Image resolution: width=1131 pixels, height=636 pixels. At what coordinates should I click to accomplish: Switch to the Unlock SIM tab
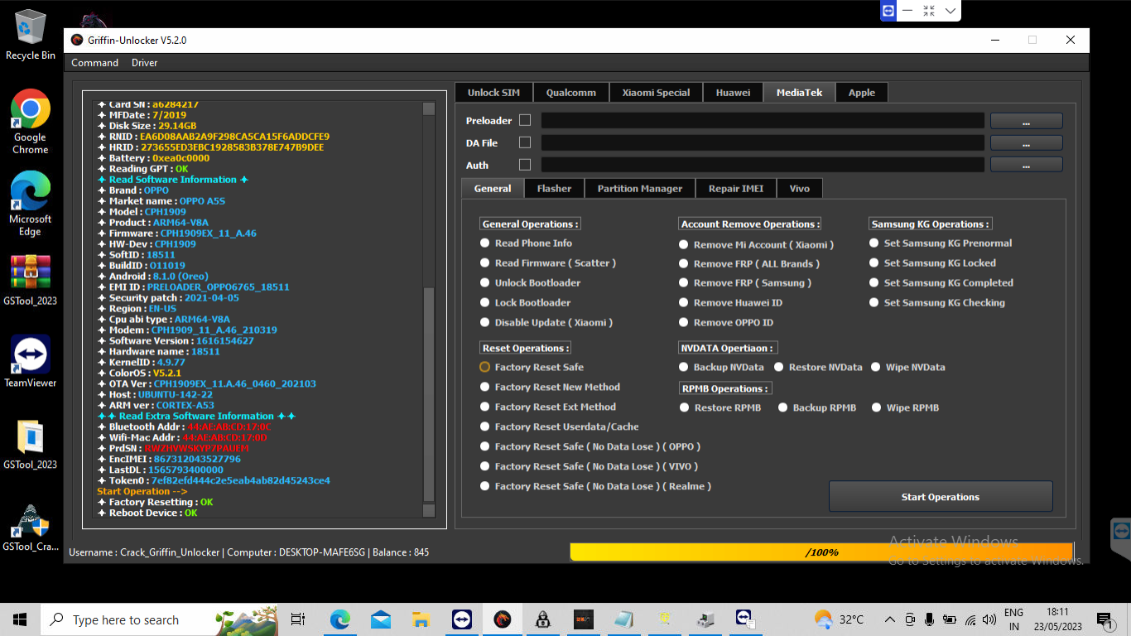pos(493,93)
